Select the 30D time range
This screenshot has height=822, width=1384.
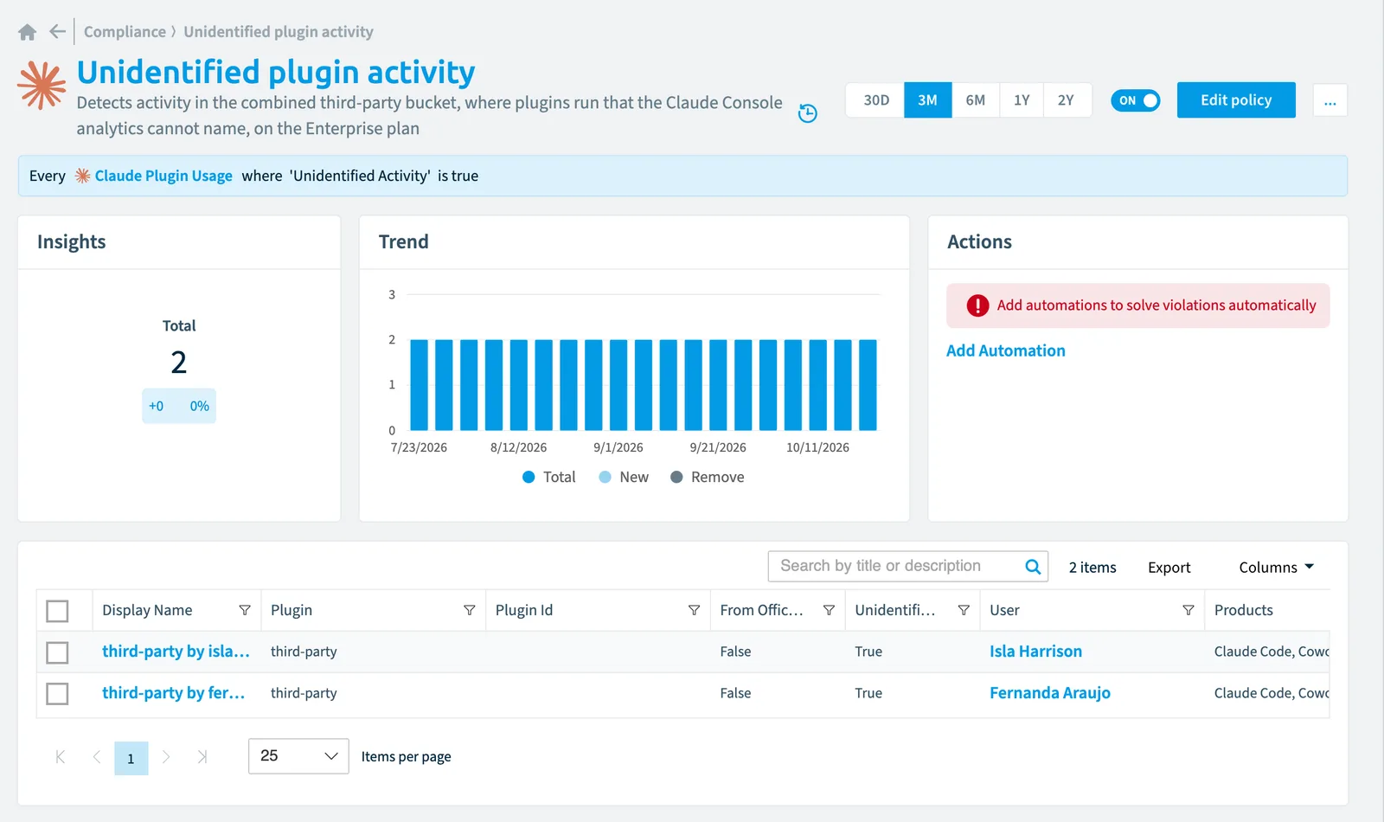[876, 100]
